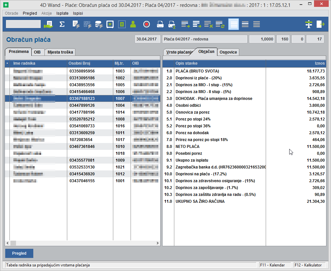Select the grey wide row spacing view icon
This screenshot has width=331, height=271.
[257, 24]
